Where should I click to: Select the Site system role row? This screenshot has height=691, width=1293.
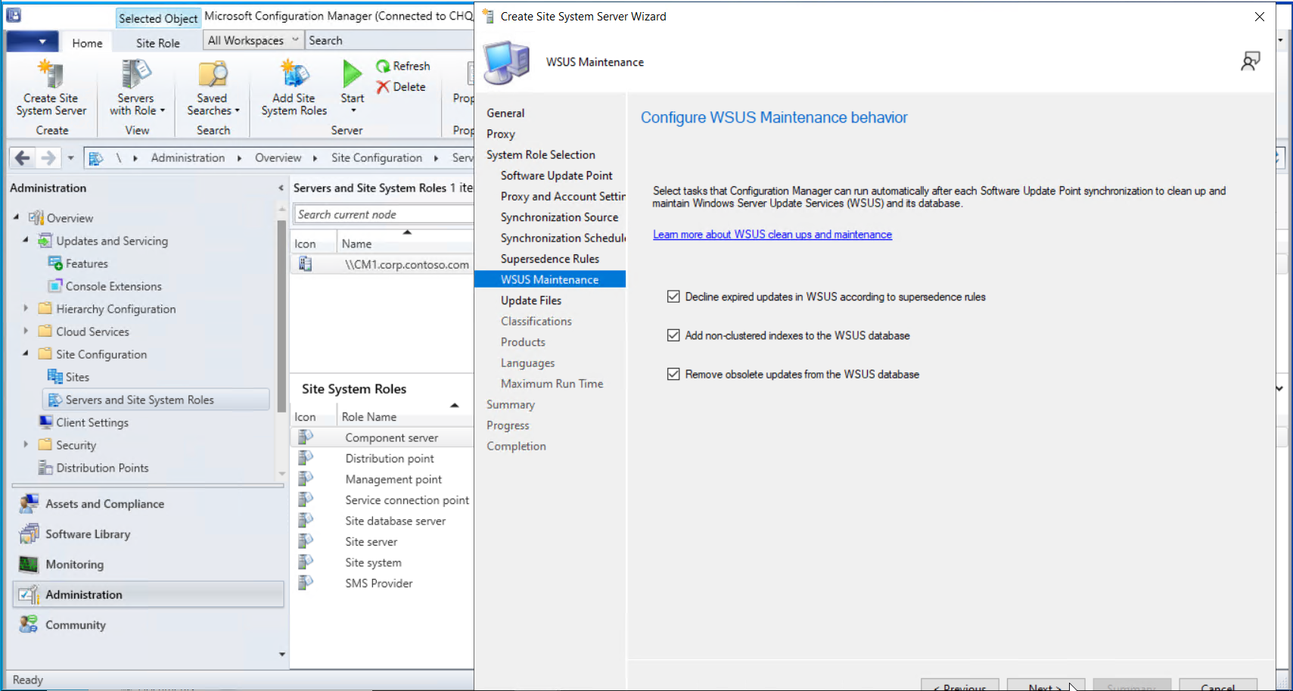(382, 562)
